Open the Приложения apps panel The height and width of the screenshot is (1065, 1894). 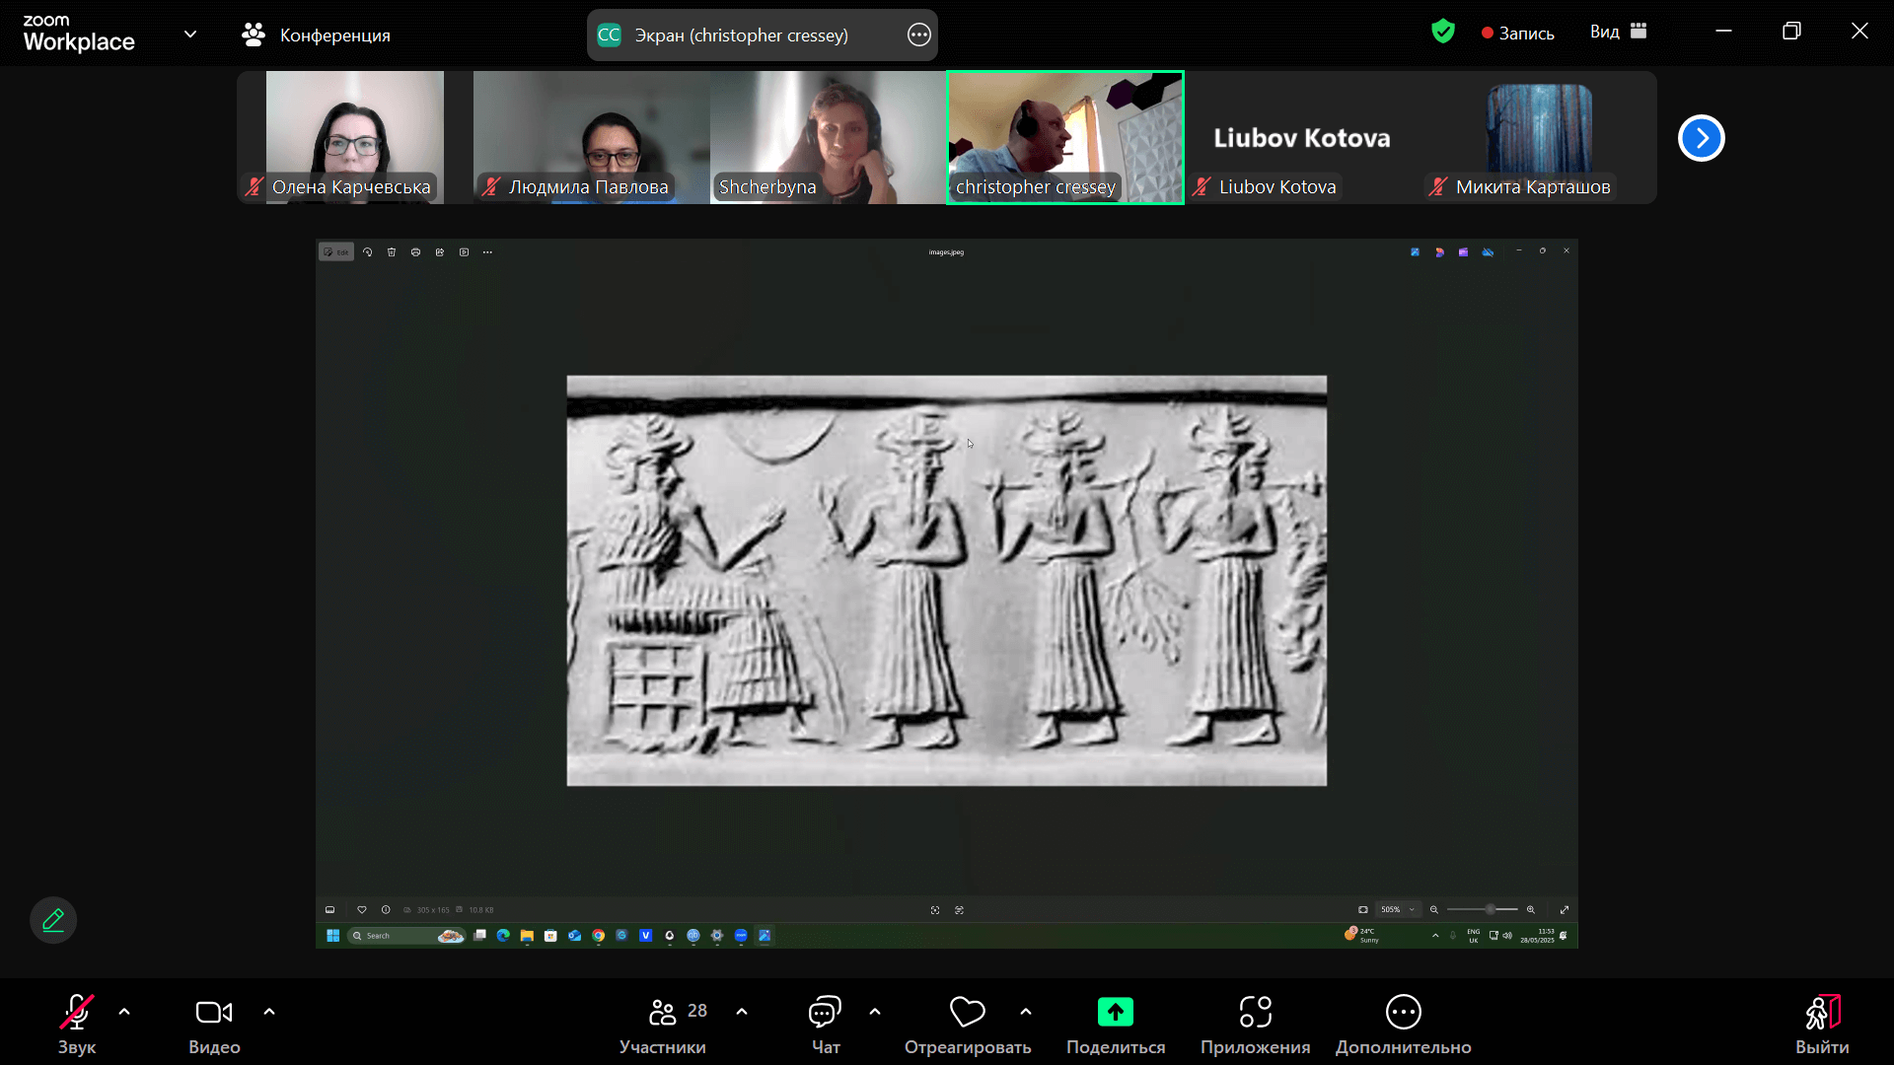click(x=1256, y=1025)
